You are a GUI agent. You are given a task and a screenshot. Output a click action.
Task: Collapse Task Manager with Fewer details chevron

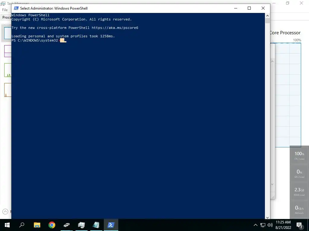[5, 211]
